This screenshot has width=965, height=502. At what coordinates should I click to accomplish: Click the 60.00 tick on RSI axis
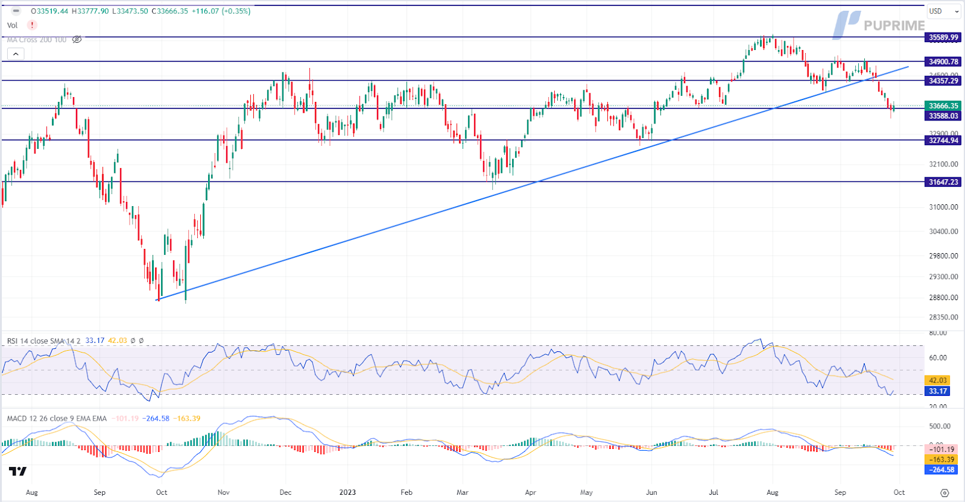[x=938, y=357]
